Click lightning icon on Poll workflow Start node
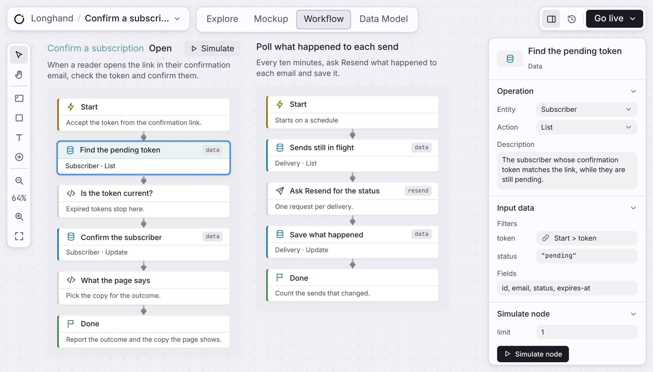 click(280, 104)
